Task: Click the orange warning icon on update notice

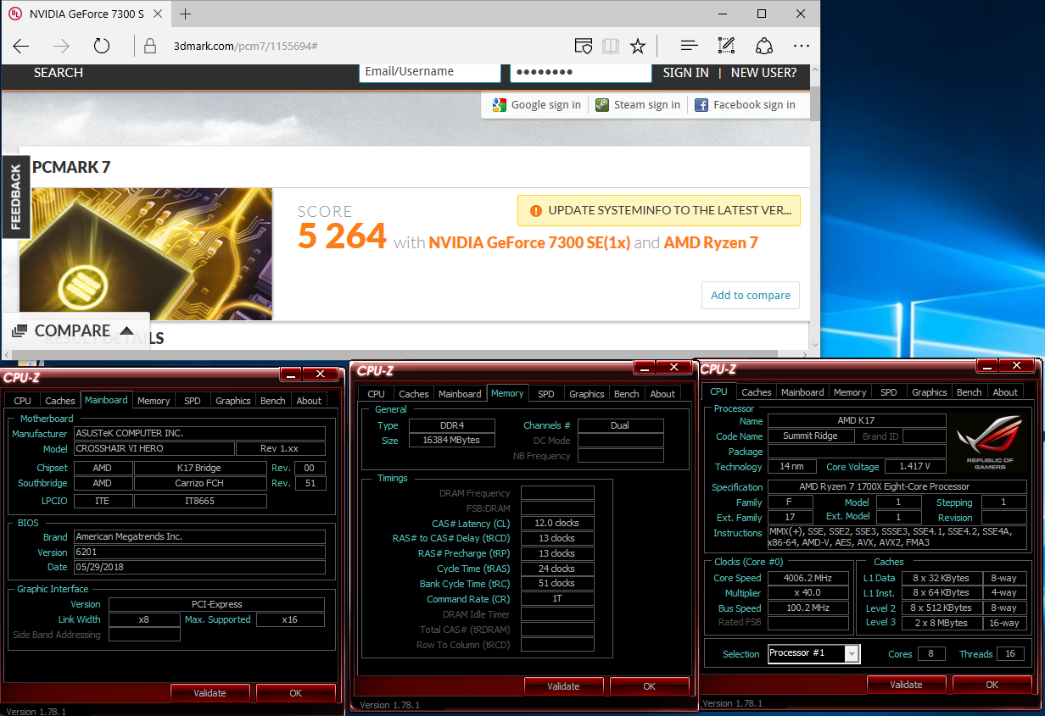Action: pyautogui.click(x=535, y=211)
